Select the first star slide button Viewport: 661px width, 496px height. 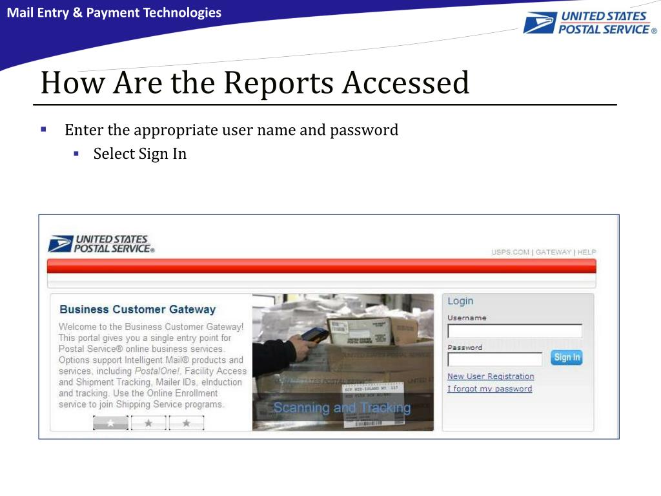(110, 423)
